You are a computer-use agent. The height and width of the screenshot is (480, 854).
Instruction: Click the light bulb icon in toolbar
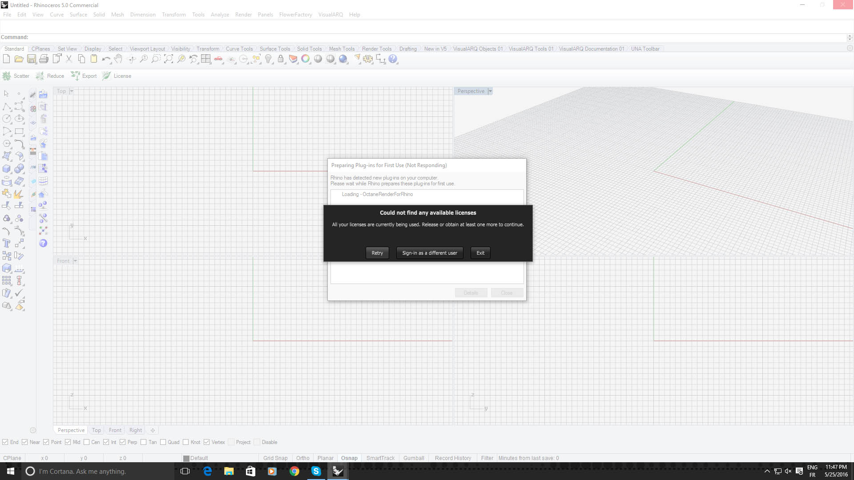click(268, 59)
